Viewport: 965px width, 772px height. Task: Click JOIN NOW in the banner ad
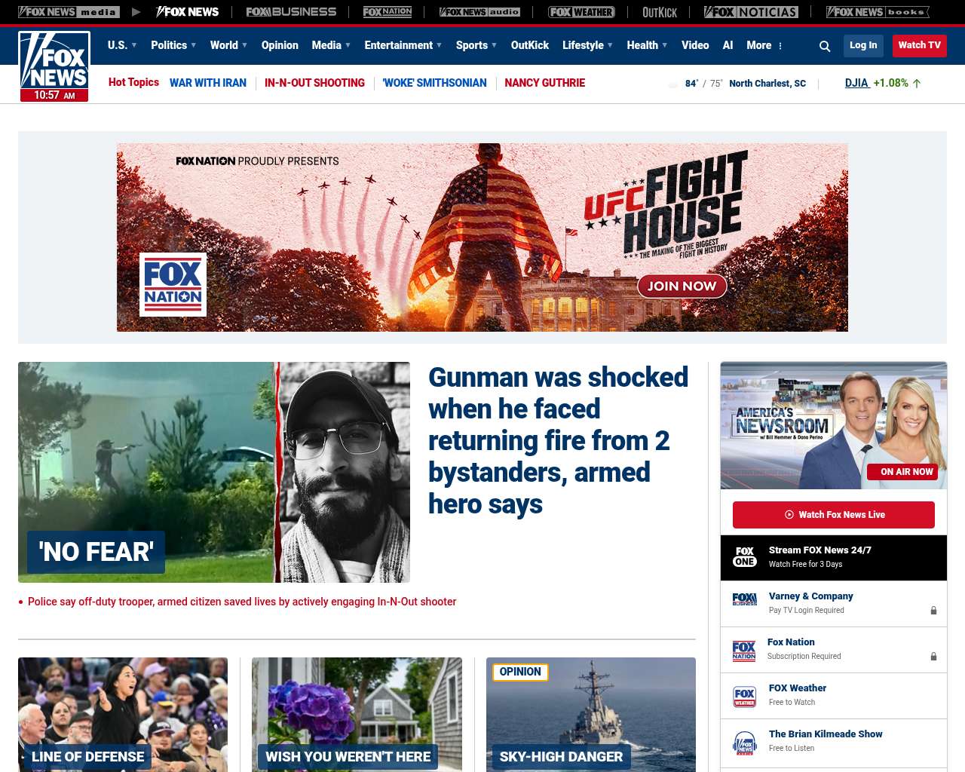(682, 286)
